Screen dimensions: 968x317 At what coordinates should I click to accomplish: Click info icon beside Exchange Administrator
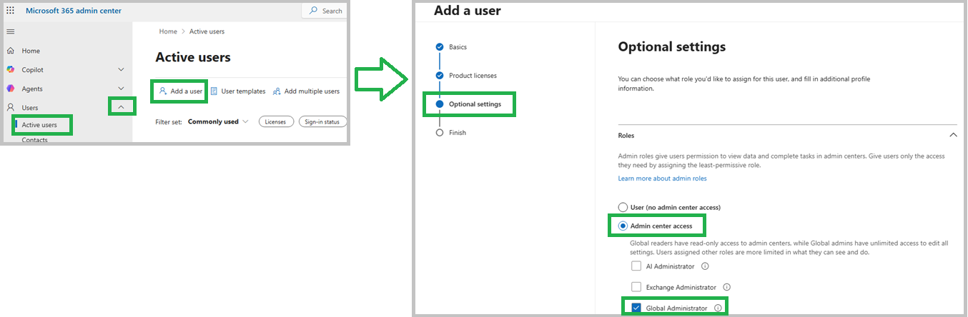coord(726,287)
